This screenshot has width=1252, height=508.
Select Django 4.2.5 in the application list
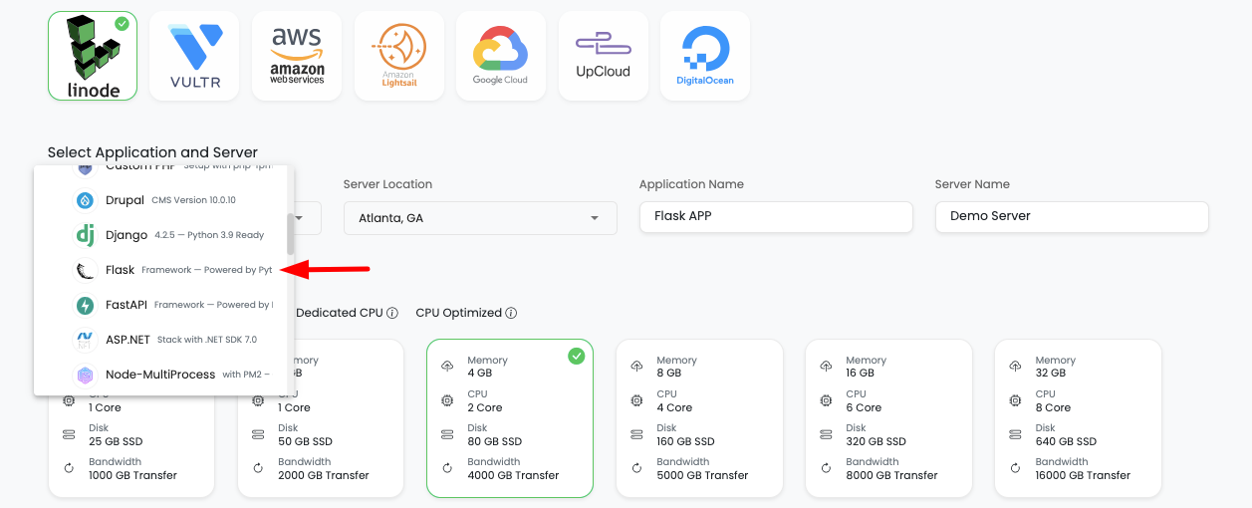pos(161,235)
